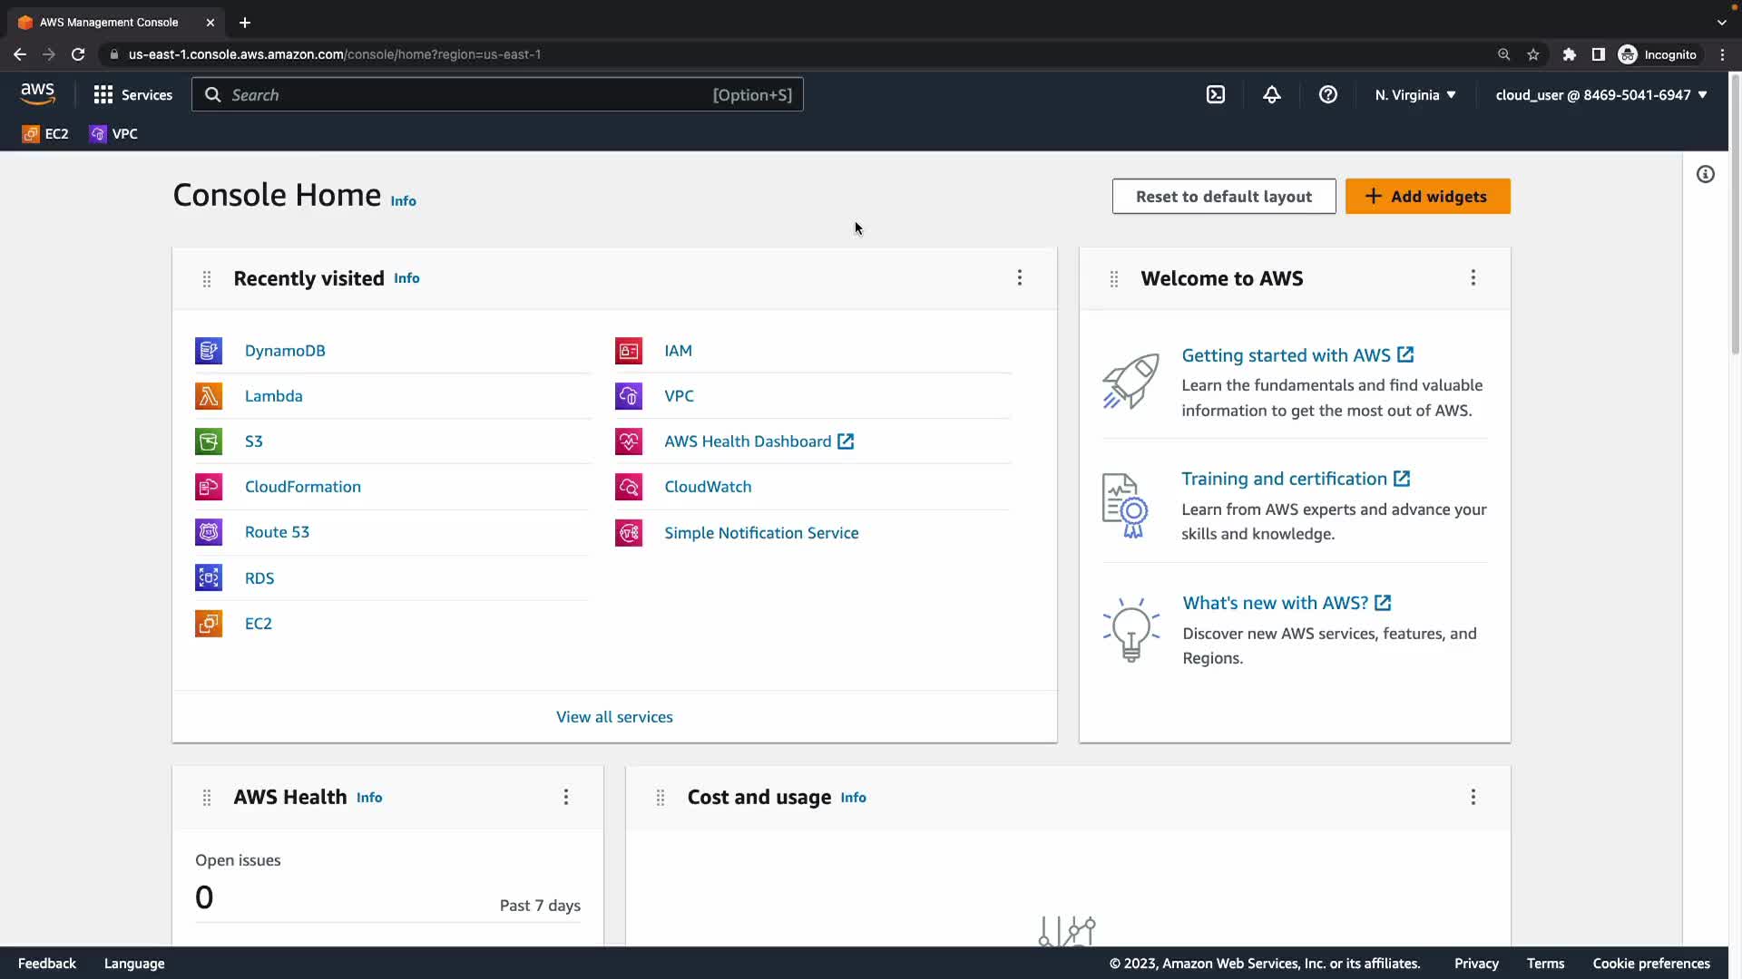The image size is (1742, 979).
Task: Follow the View all services link
Action: coord(614,717)
